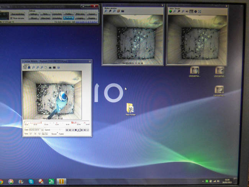Click the Connection button in the console
This screenshot has height=187, width=249.
(57, 14)
